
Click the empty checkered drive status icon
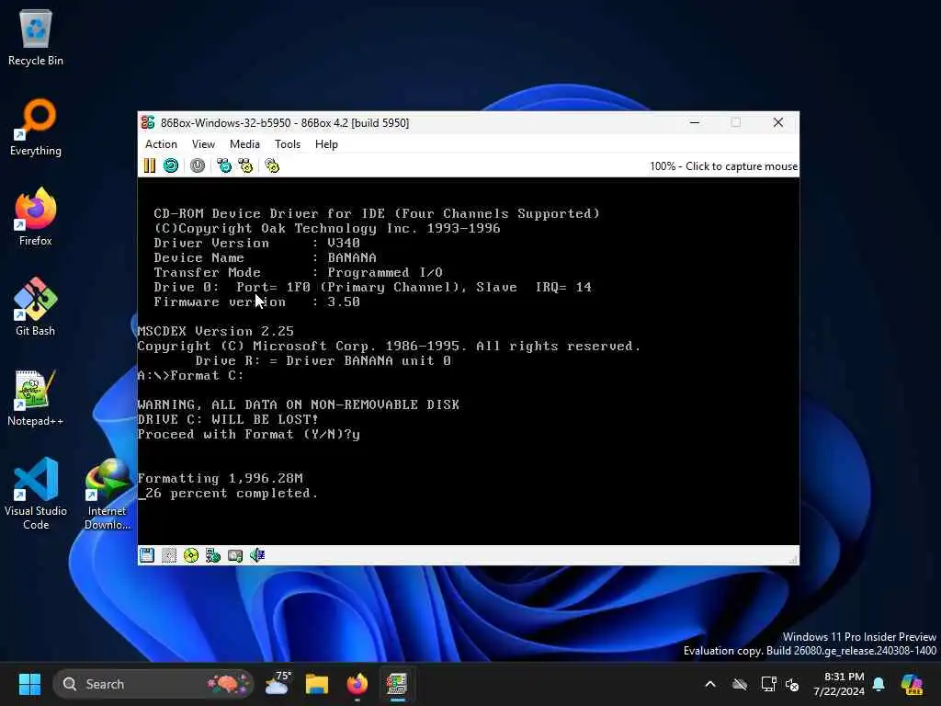(x=169, y=555)
